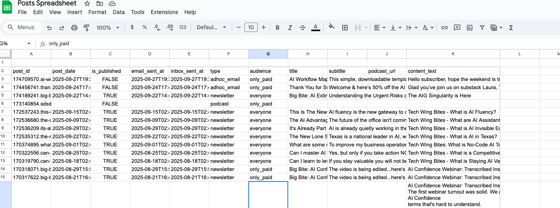Toggle bold formatting

coord(278,28)
